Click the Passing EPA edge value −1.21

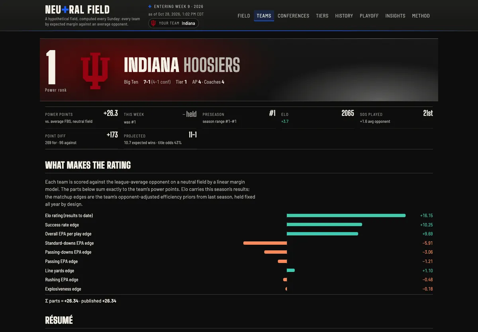point(427,261)
